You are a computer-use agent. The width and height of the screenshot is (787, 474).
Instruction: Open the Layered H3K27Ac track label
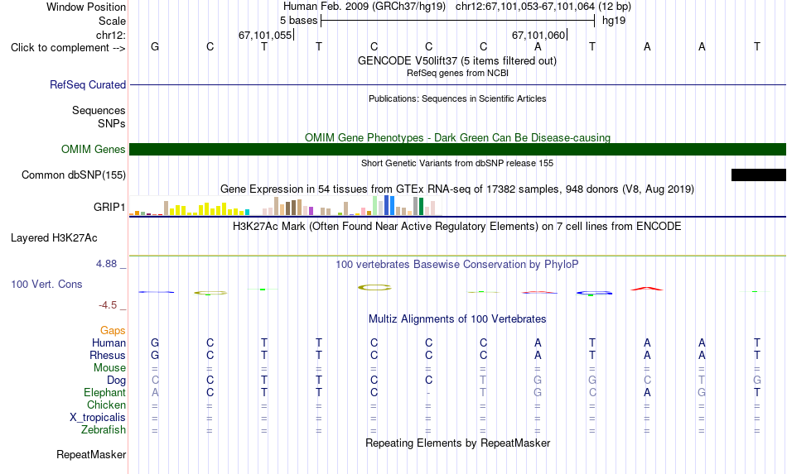click(54, 238)
